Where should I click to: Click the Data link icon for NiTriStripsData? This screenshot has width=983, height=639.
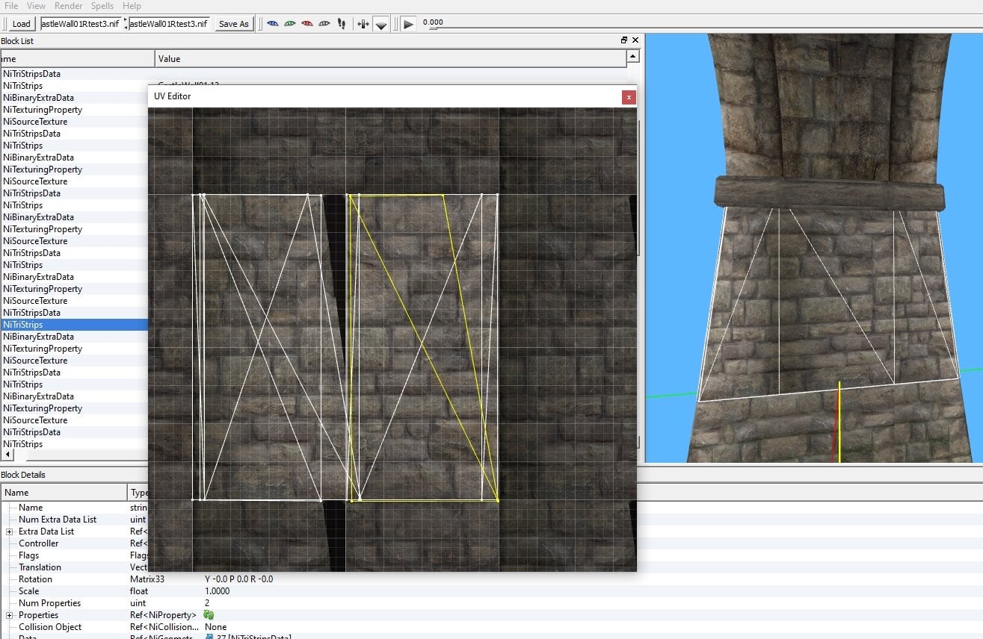click(x=209, y=637)
